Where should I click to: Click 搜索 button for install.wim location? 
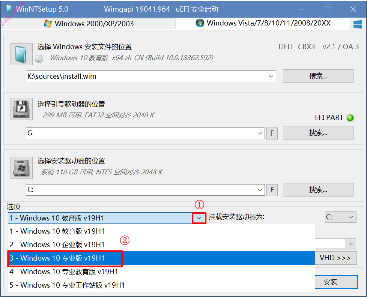tap(318, 76)
